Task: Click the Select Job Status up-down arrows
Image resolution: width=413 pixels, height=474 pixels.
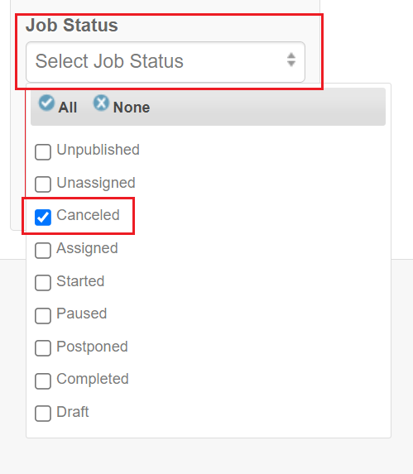Action: [291, 60]
